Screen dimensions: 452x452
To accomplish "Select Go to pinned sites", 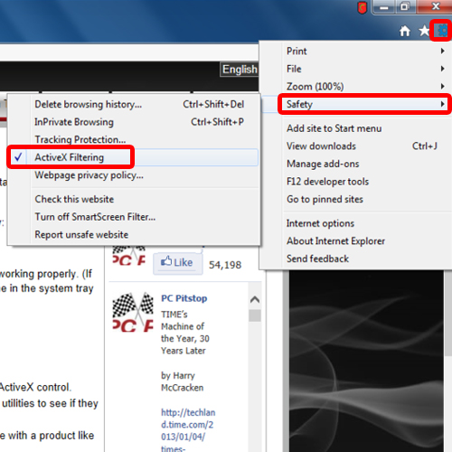I will 366,200.
